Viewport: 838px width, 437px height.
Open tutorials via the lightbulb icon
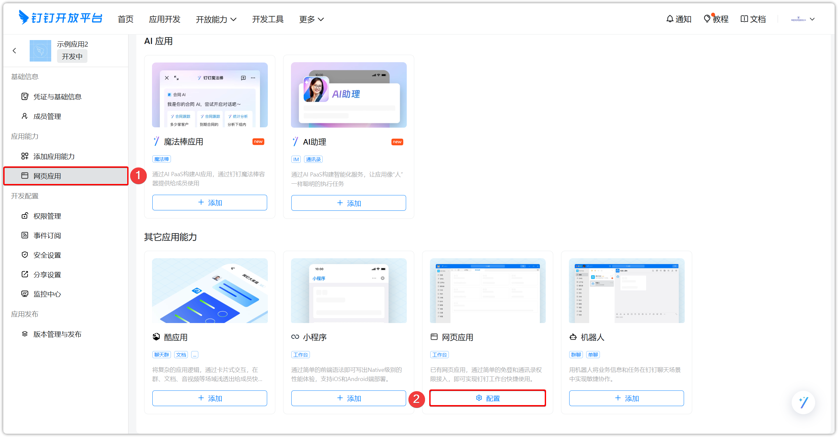pos(707,19)
